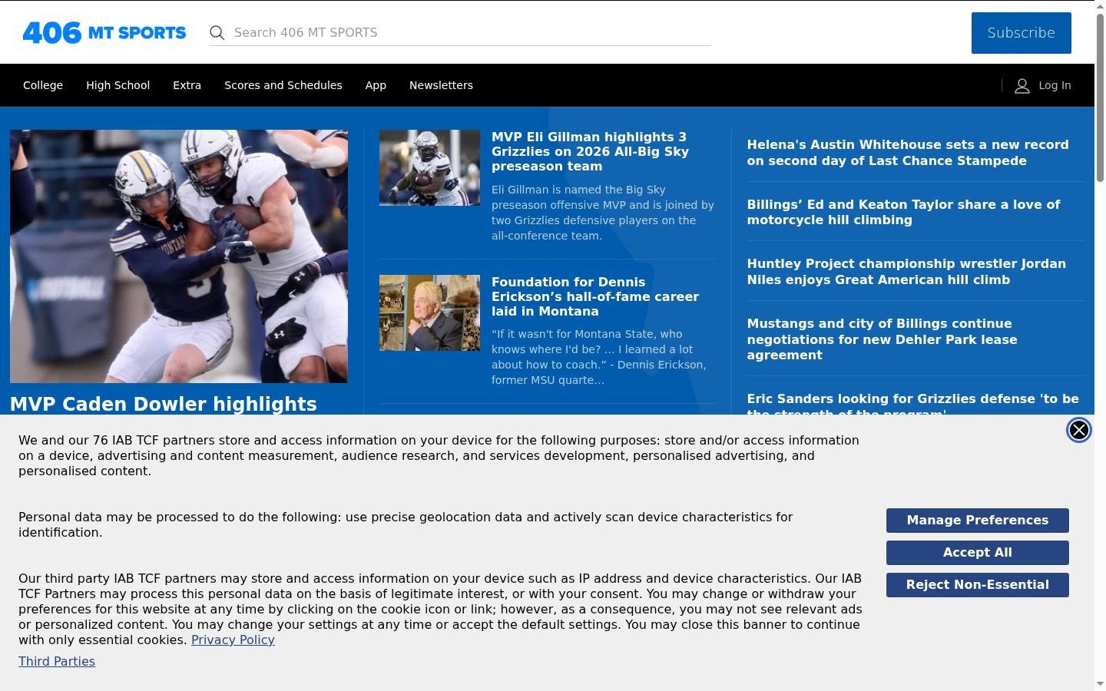Click Manage Preferences button
Screen dimensions: 1106x691
[978, 521]
